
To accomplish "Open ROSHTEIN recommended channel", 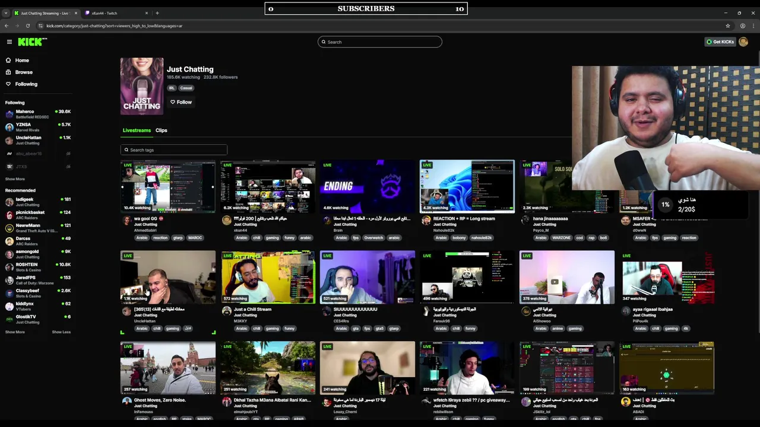I will pyautogui.click(x=38, y=267).
